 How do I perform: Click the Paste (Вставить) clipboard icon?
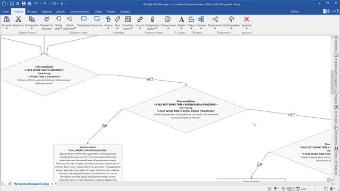(x=7, y=20)
